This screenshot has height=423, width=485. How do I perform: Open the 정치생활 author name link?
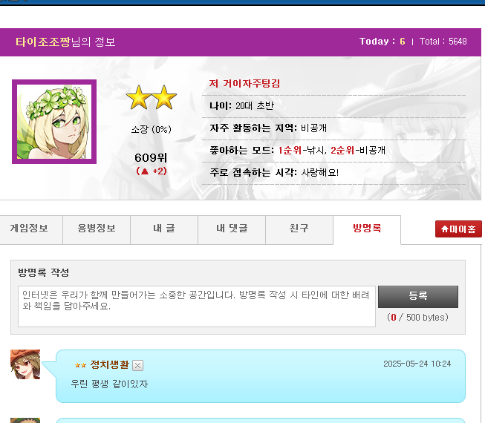click(109, 364)
